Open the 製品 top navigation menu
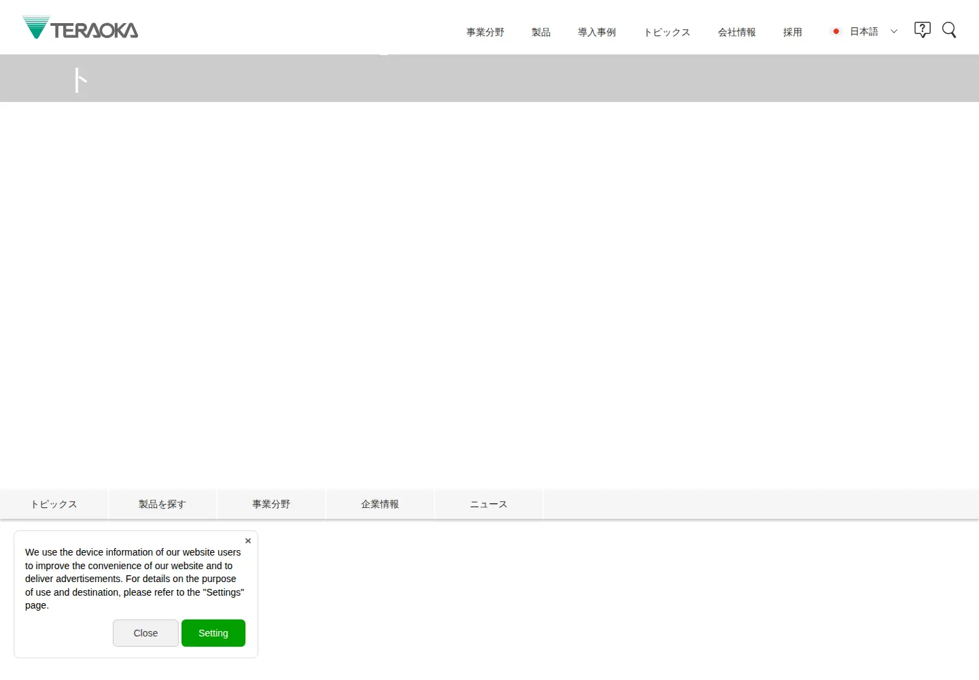The height and width of the screenshot is (680, 979). pos(541,32)
